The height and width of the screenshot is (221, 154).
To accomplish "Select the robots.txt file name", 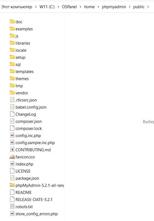I will click(24, 207).
